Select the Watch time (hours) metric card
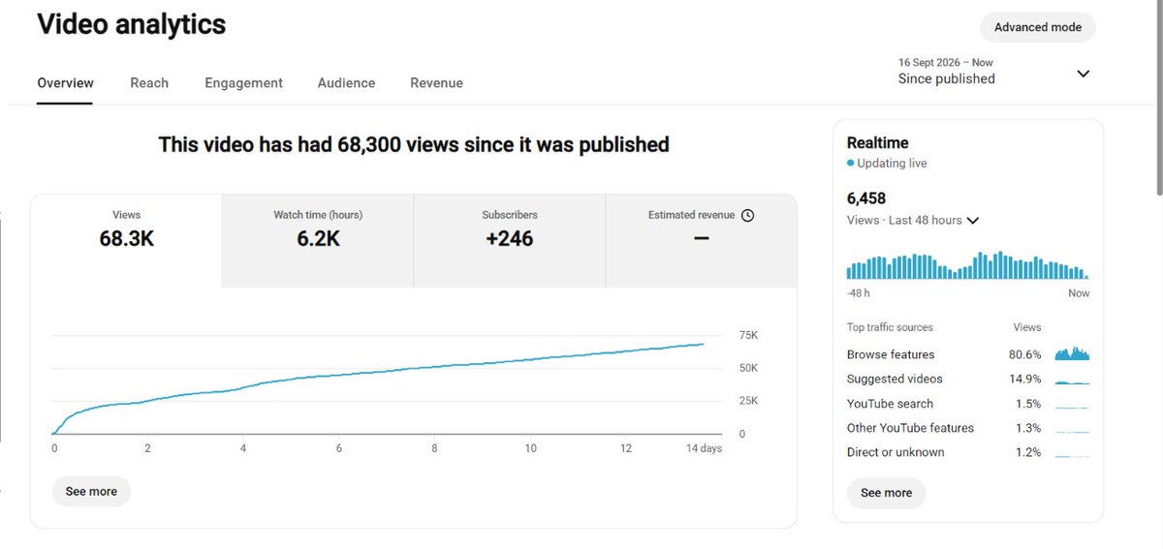The image size is (1163, 549). (318, 240)
